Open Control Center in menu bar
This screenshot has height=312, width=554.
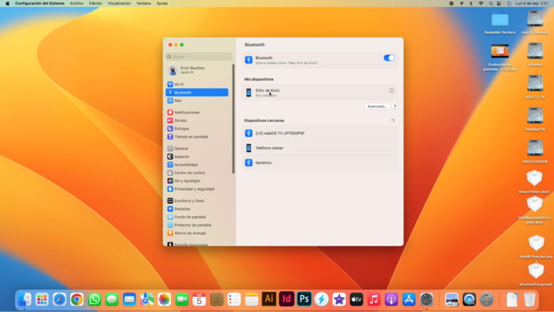pos(499,3)
